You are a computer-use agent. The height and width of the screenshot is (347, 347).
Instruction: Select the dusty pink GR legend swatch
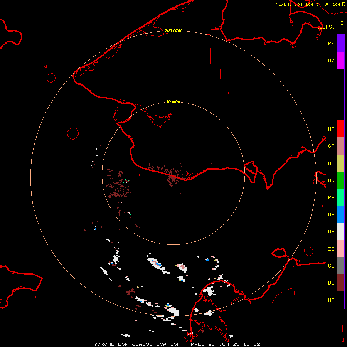[340, 146]
